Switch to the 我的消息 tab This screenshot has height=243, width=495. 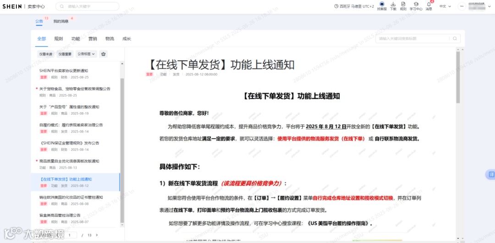[60, 22]
